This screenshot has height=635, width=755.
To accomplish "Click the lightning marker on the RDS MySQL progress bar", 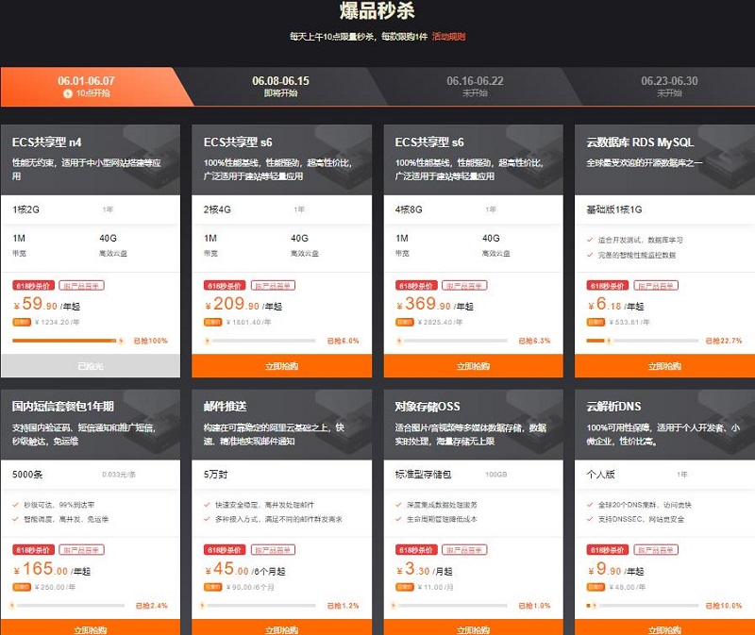I will (x=609, y=341).
